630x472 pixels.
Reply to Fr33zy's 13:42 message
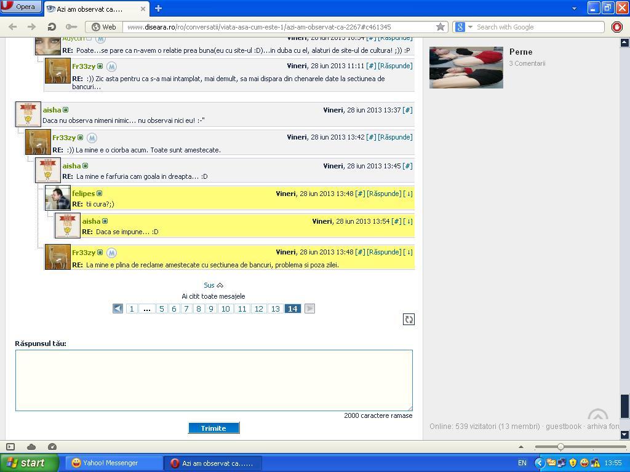tap(395, 137)
